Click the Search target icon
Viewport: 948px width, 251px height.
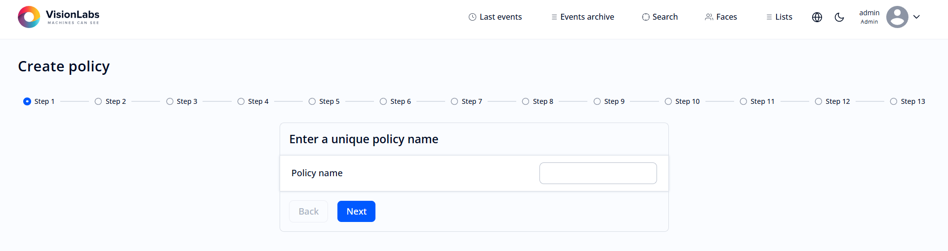pyautogui.click(x=645, y=17)
